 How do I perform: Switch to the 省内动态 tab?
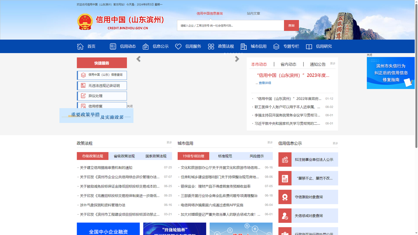coord(288,64)
